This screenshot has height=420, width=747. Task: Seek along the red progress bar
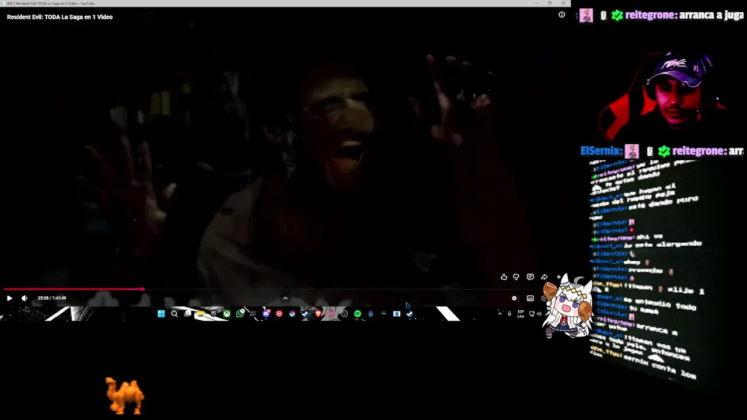tap(74, 289)
